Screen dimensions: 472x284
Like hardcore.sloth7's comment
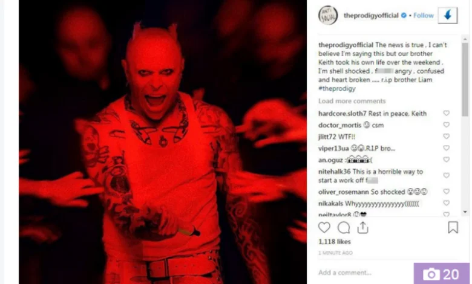click(447, 113)
